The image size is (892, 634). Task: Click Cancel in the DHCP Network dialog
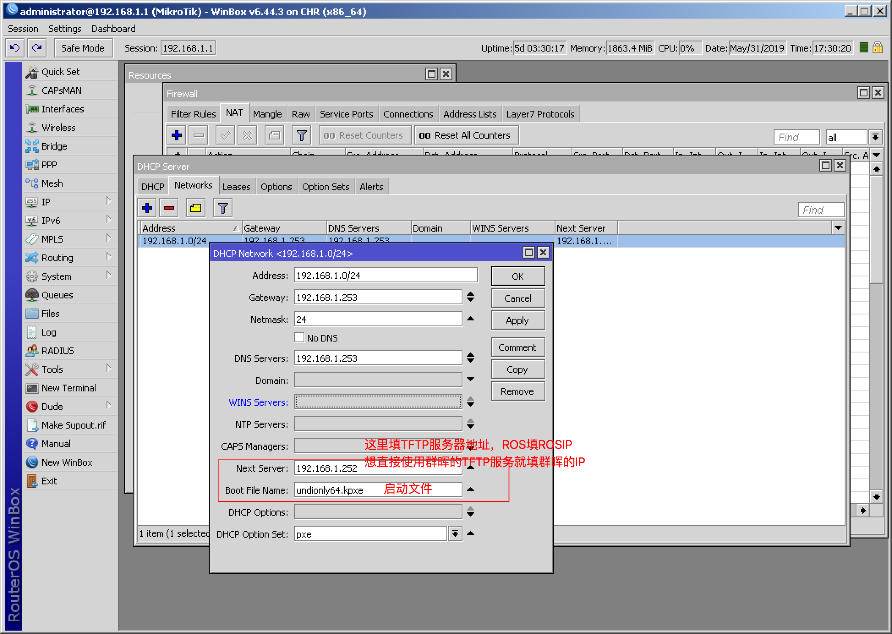point(518,298)
